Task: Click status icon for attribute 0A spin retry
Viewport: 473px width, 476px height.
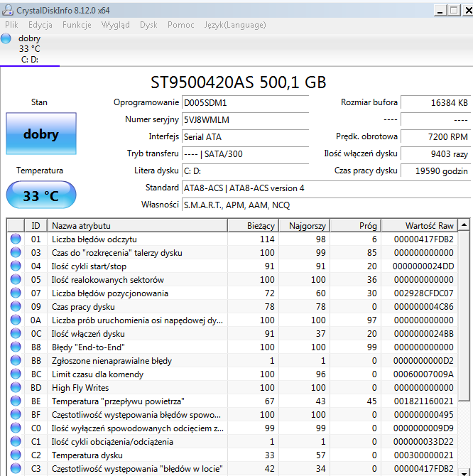Action: coord(16,320)
